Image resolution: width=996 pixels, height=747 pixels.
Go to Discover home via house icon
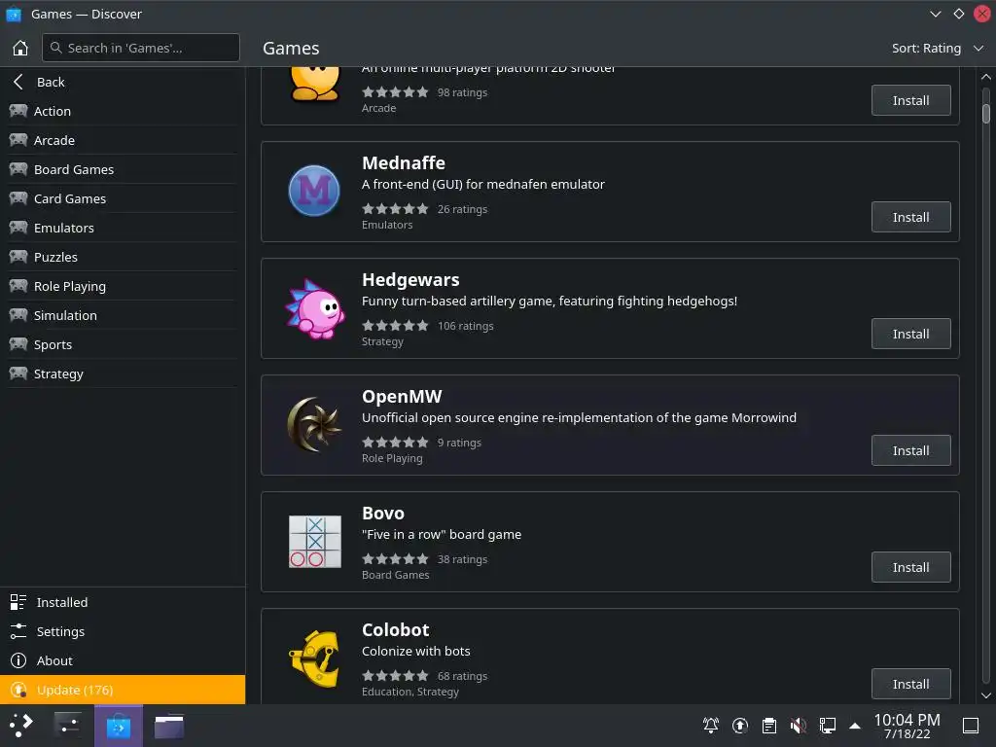pos(20,49)
